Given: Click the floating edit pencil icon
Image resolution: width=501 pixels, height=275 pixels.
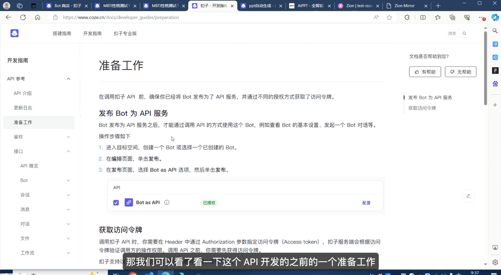Looking at the screenshot, I should point(468,196).
